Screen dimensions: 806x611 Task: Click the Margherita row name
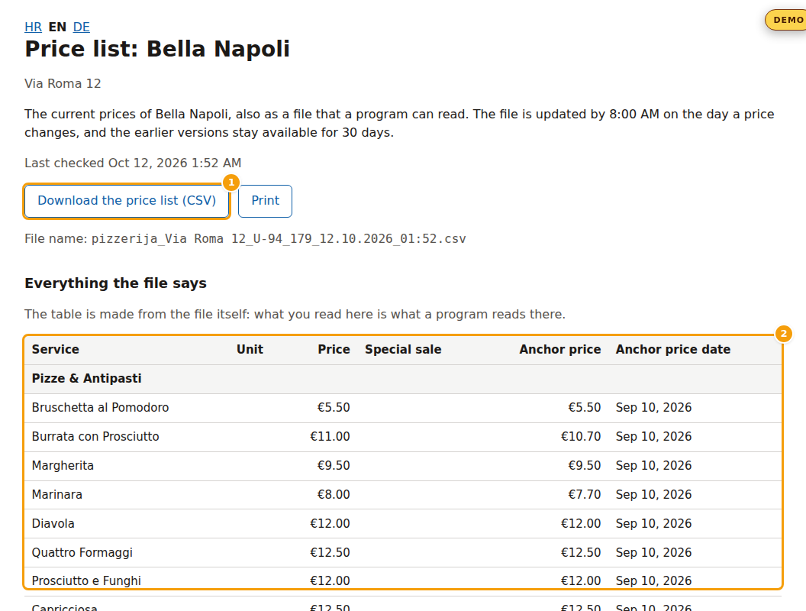tap(63, 466)
